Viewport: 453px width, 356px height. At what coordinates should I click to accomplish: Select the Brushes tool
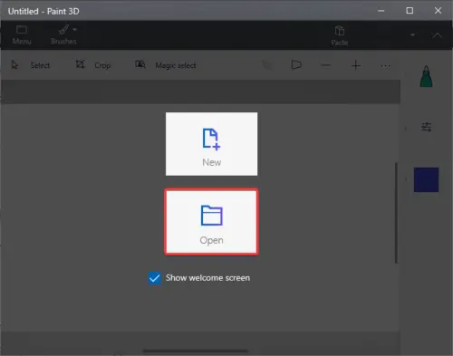click(x=63, y=34)
